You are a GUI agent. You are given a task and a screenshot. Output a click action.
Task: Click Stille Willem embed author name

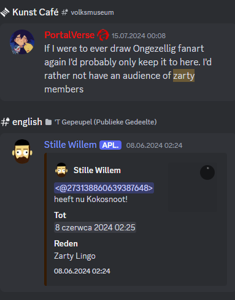point(97,170)
